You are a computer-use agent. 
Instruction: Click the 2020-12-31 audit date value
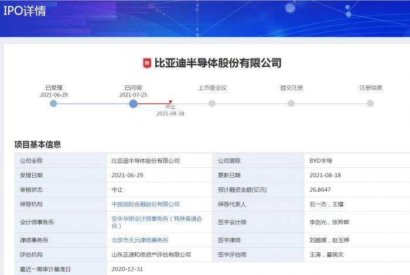[x=127, y=269]
